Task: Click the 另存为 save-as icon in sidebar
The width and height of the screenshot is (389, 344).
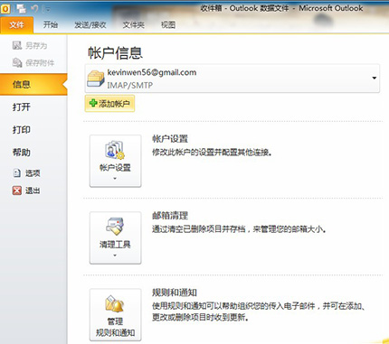Action: tap(17, 45)
